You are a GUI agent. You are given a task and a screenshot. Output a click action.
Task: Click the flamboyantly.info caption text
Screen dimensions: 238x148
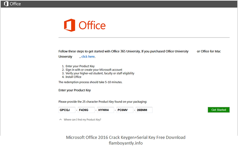126,143
